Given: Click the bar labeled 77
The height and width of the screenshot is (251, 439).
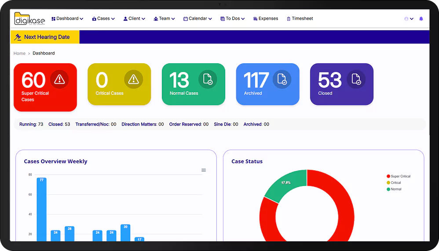Looking at the screenshot, I should 41,209.
